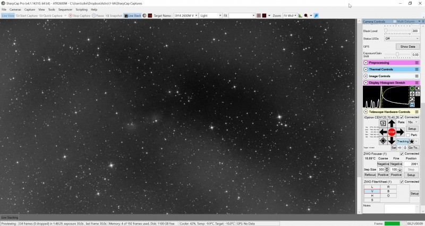Open the Display Histogram Stretch hamburger menu
Screen dimensions: 425x226
click(x=417, y=83)
